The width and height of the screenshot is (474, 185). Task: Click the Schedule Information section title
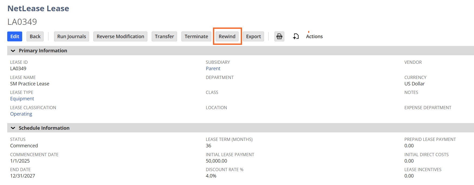click(44, 128)
